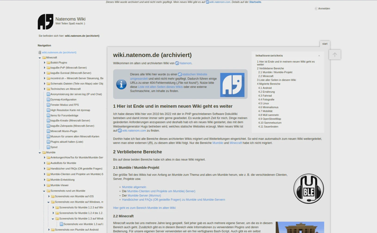The image size is (377, 233).
Task: Expand the Bukkit-Plugins folder
Action: (x=44, y=63)
